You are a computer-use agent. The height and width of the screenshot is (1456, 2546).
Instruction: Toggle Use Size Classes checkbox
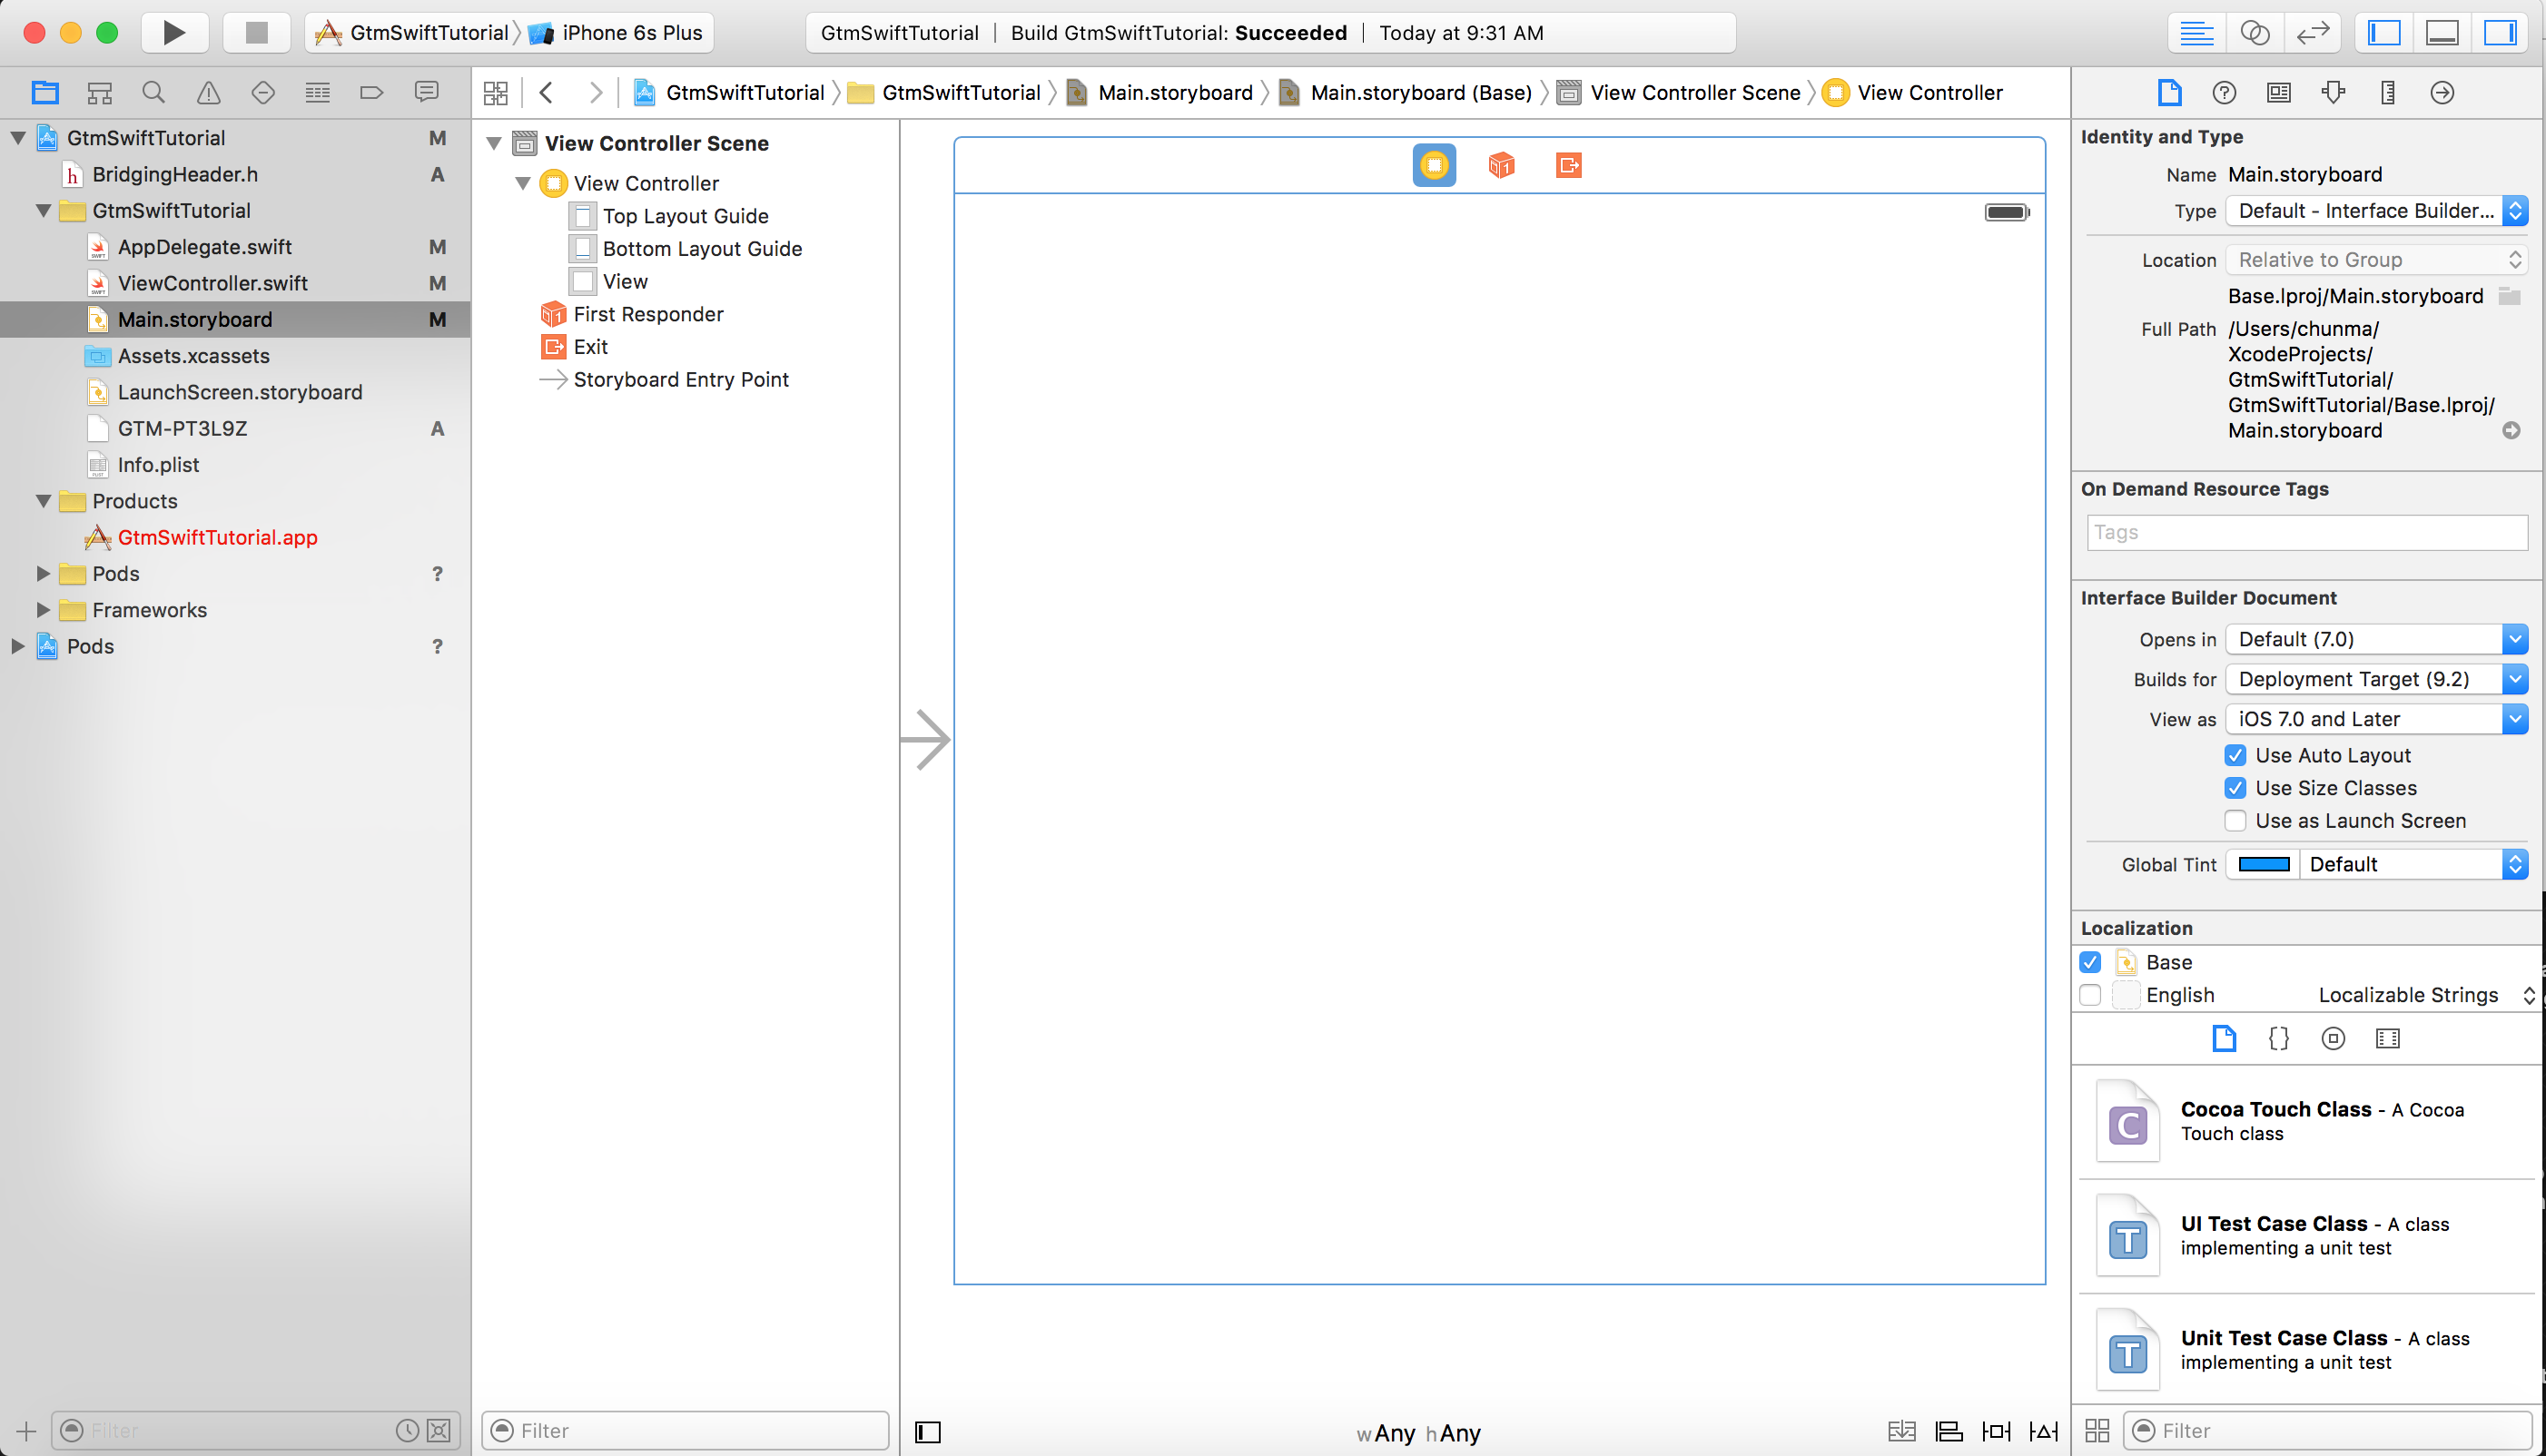click(2236, 787)
